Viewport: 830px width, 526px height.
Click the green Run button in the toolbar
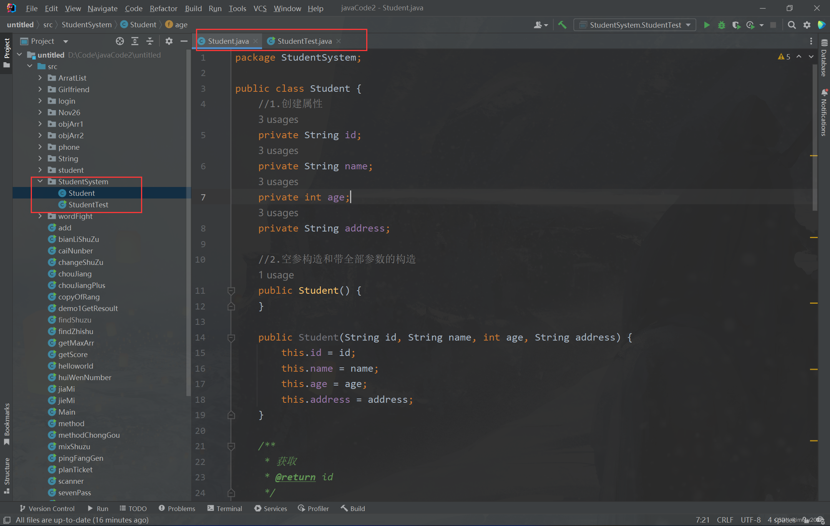[706, 25]
